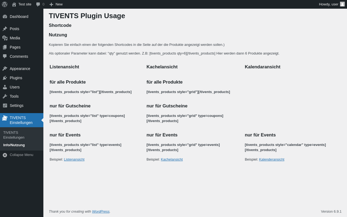Click the Listenansicht column heading

click(64, 67)
